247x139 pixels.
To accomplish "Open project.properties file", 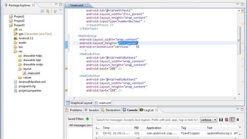I will (30, 91).
